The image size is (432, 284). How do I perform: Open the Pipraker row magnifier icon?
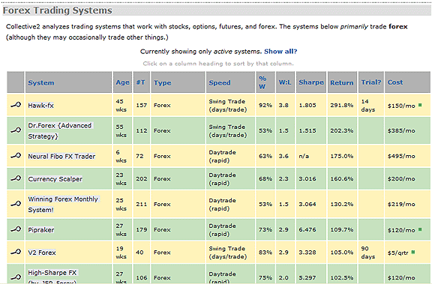pos(16,229)
